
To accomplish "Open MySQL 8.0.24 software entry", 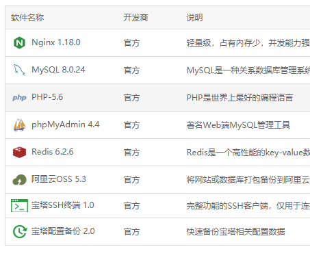I will (x=58, y=70).
